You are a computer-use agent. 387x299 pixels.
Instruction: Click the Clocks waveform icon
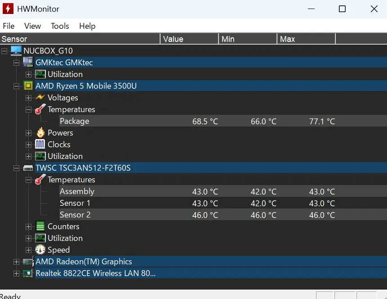click(40, 145)
